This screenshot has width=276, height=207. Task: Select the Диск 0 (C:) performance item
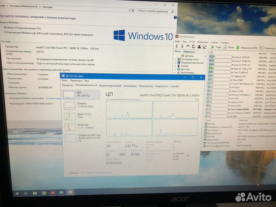click(81, 117)
